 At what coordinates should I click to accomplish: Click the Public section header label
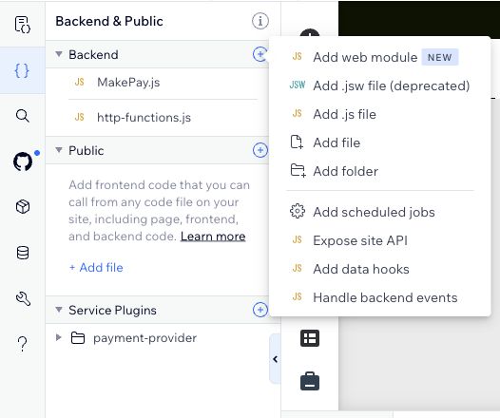click(x=87, y=150)
